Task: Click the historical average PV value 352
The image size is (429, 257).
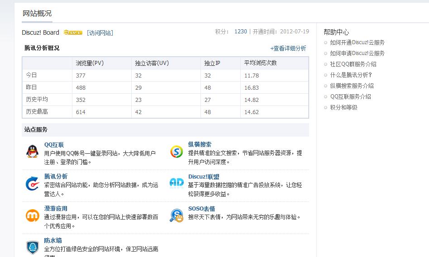Action: tap(81, 100)
